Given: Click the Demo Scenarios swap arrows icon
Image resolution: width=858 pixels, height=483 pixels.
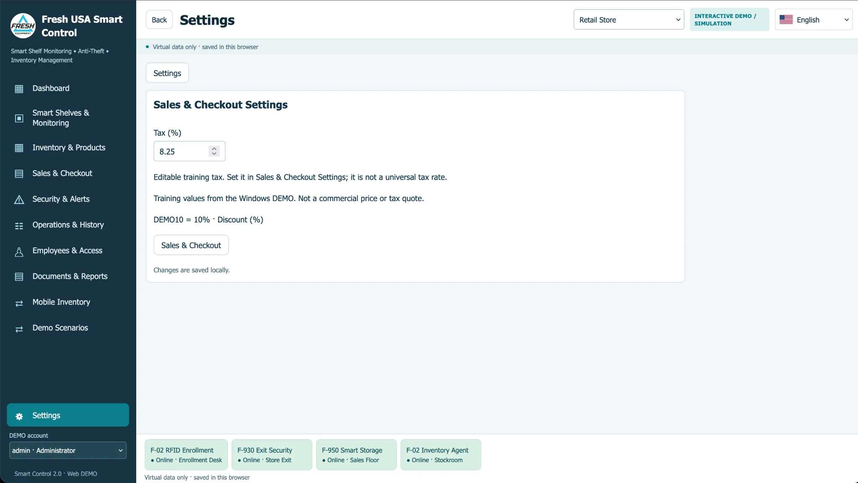Looking at the screenshot, I should point(19,329).
